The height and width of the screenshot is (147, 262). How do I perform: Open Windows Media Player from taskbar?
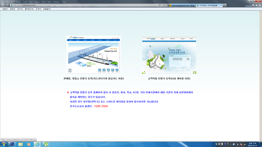[29, 144]
